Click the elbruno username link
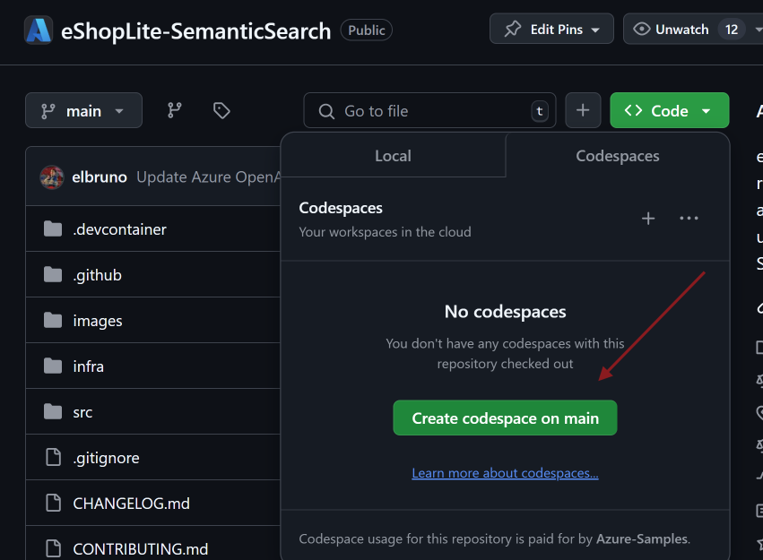Screen dimensions: 763x560 [100, 177]
